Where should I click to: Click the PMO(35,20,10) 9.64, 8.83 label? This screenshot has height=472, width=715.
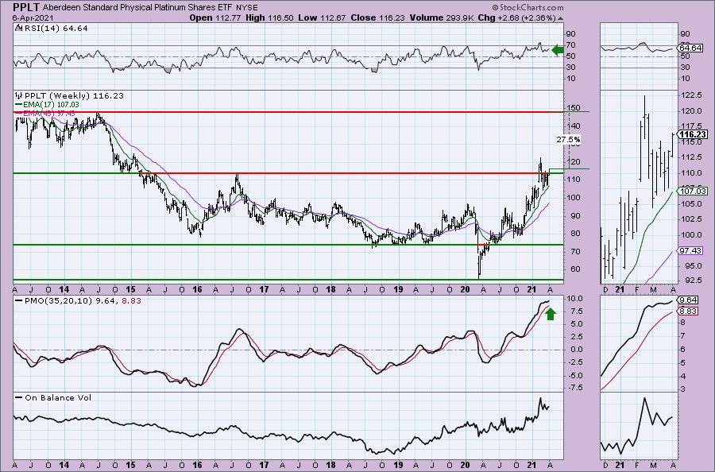pyautogui.click(x=83, y=301)
